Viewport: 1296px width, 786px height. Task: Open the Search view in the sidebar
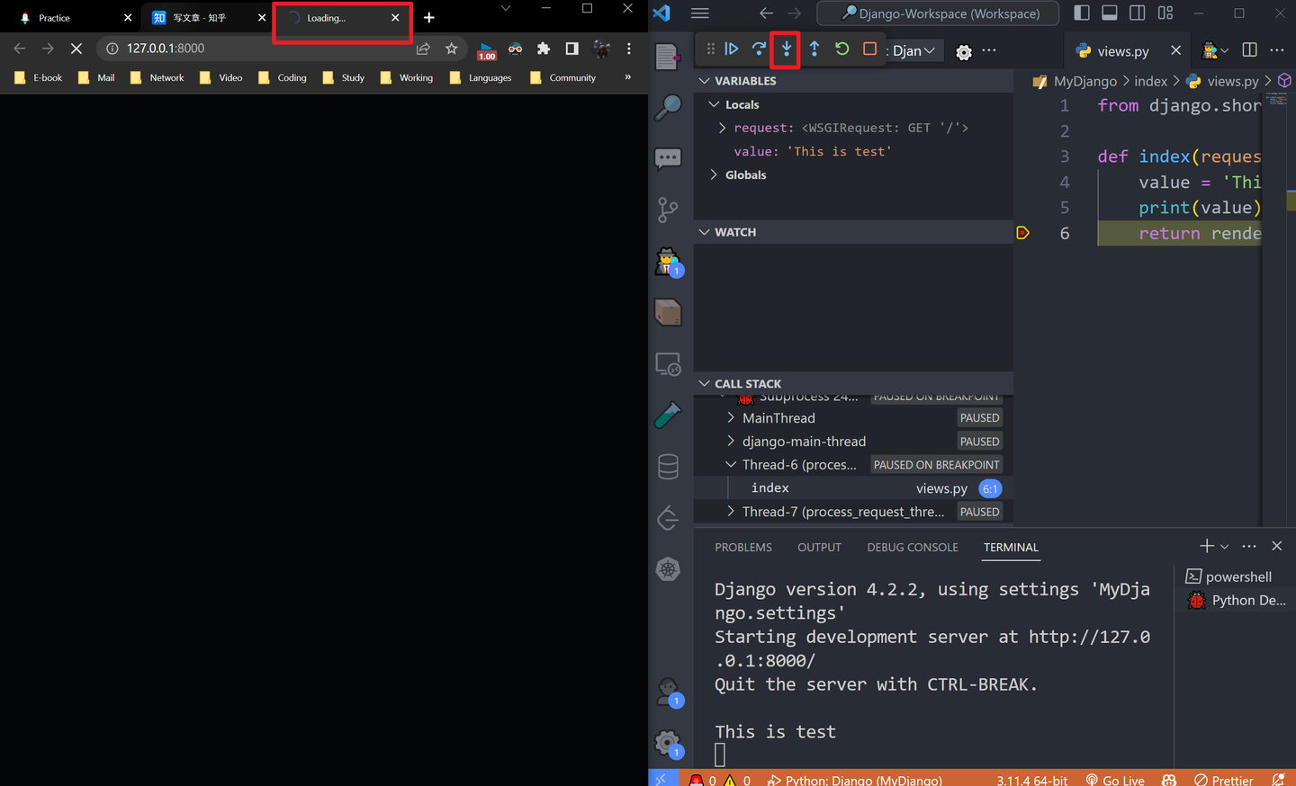click(x=668, y=108)
